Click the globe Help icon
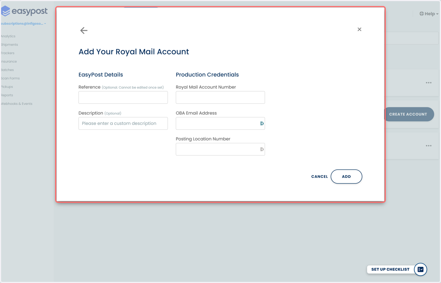This screenshot has width=441, height=283. point(422,14)
